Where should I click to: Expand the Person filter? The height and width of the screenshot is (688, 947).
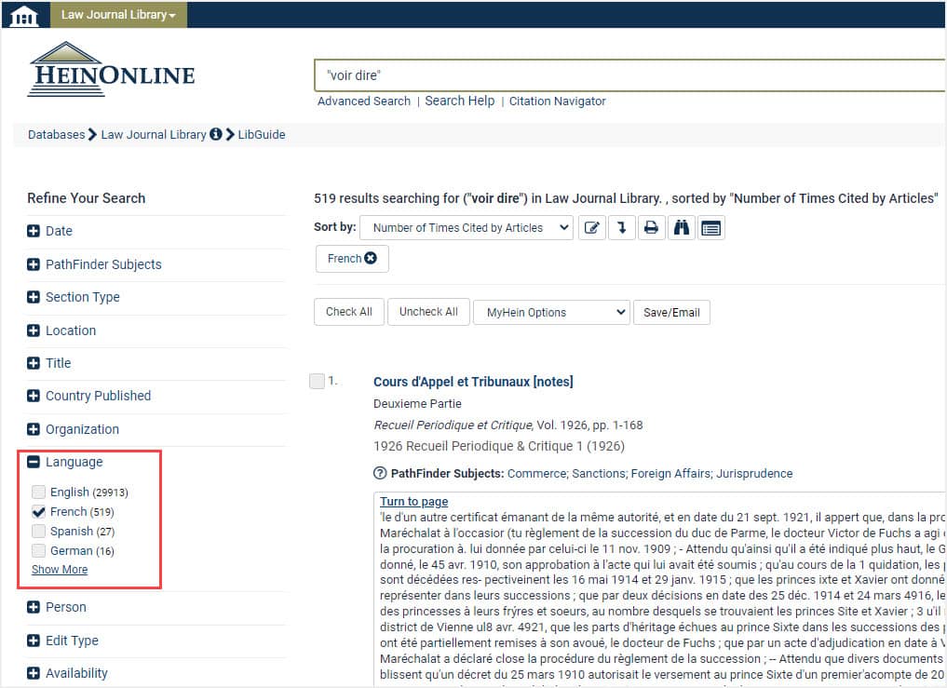tap(34, 607)
